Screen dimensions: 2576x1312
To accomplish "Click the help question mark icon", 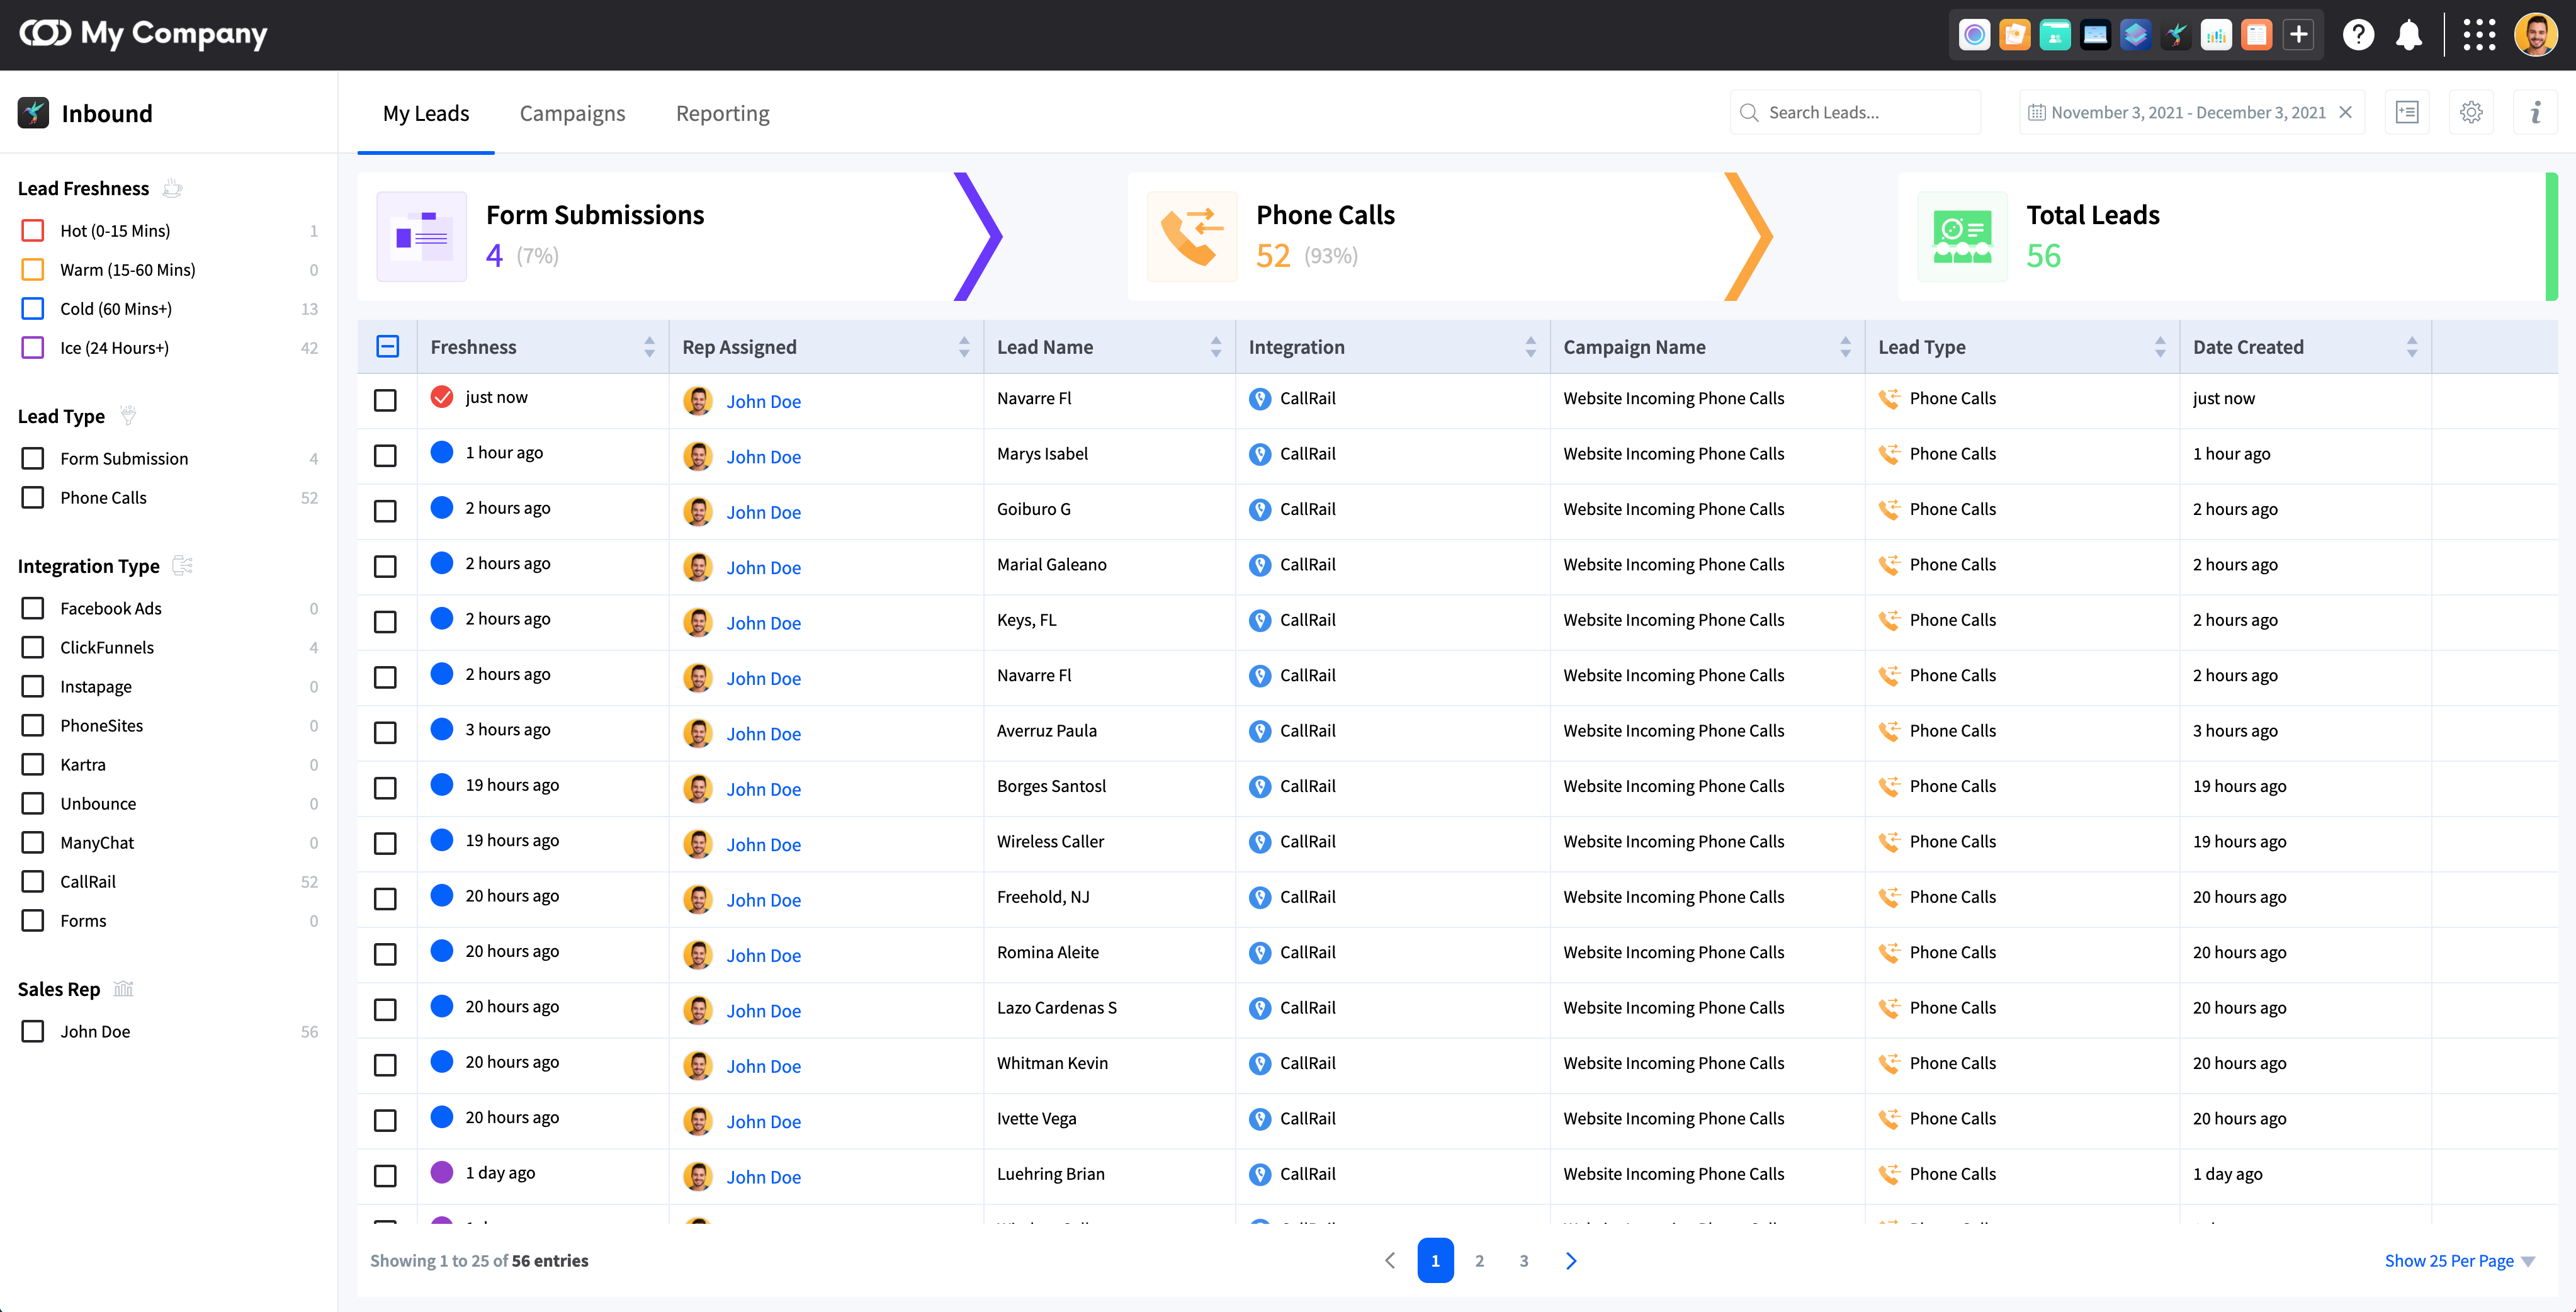I will [2358, 35].
